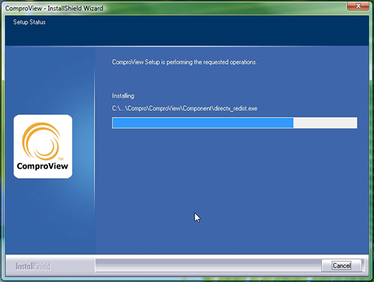The image size is (374, 282).
Task: Click the empty blue area below progress bar
Action: coord(232,191)
